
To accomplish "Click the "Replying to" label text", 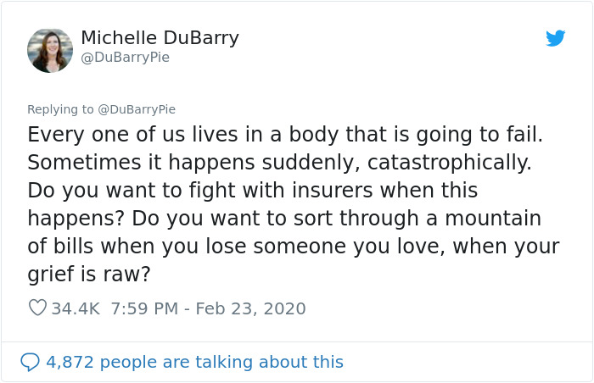I will [x=59, y=109].
